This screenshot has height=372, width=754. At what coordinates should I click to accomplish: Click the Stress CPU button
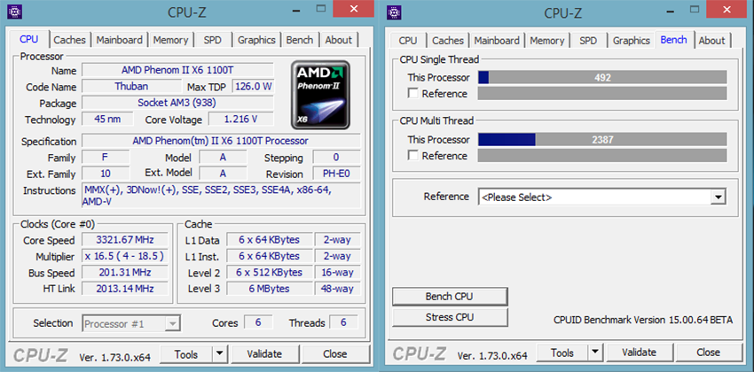(x=450, y=317)
